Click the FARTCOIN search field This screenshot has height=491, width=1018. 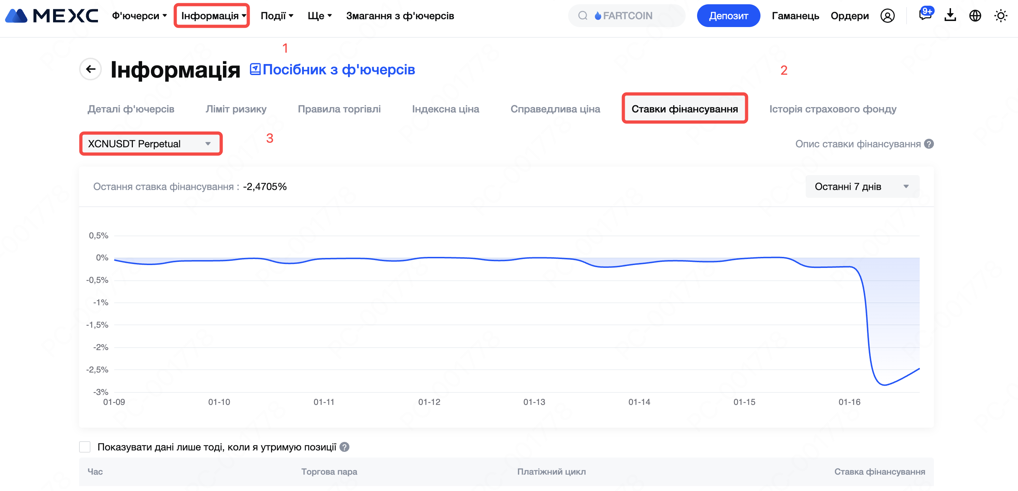[627, 16]
